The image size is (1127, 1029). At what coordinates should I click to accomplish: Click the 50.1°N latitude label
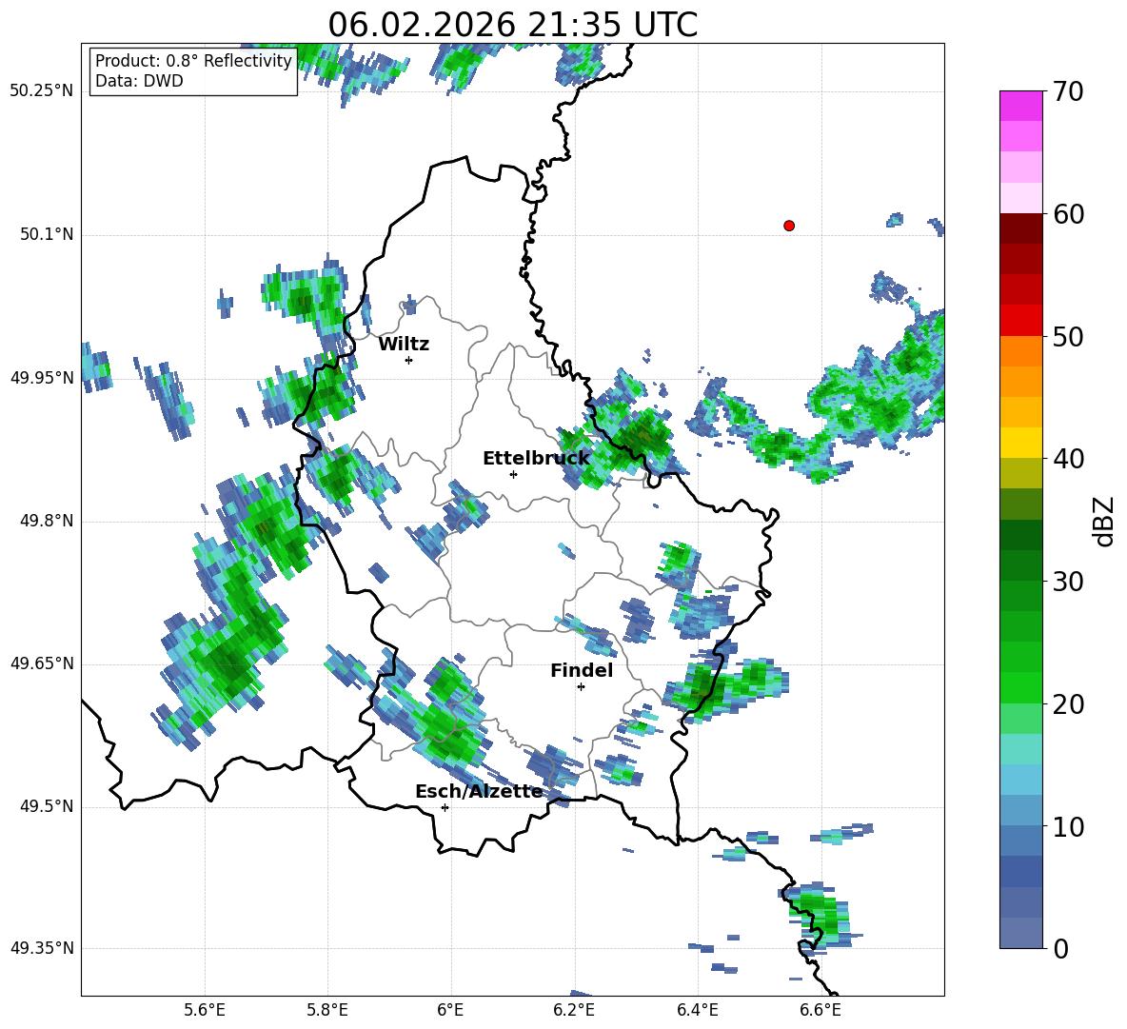click(x=47, y=234)
